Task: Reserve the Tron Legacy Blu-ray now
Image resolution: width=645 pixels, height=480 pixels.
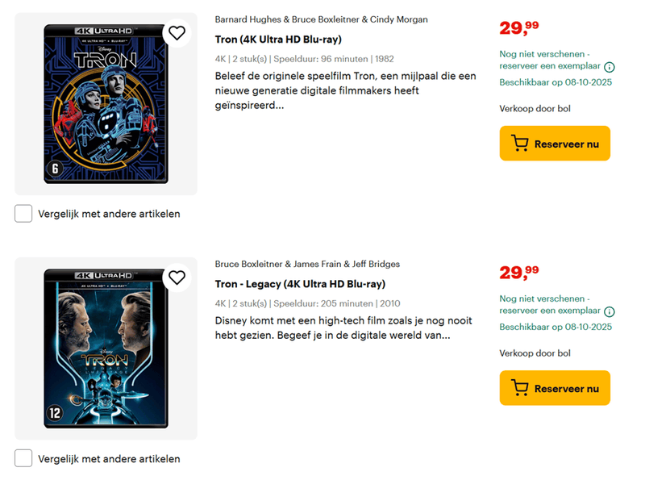Action: (x=555, y=388)
